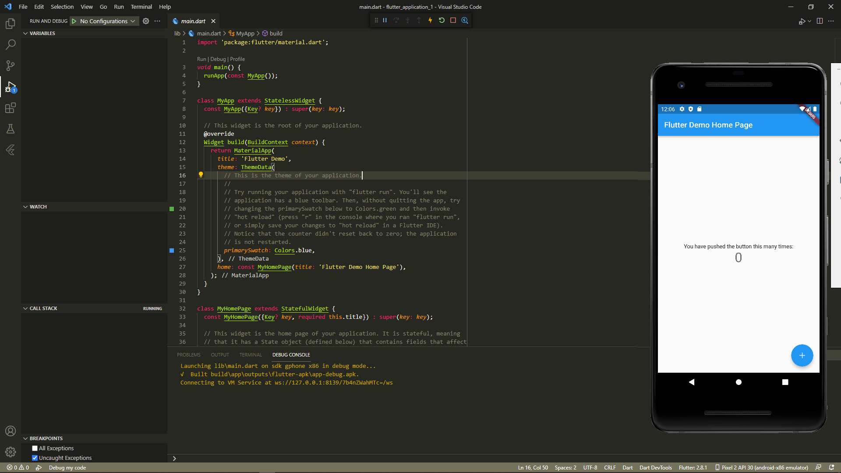Stop the debug session
Screen dimensions: 841x473
click(453, 20)
